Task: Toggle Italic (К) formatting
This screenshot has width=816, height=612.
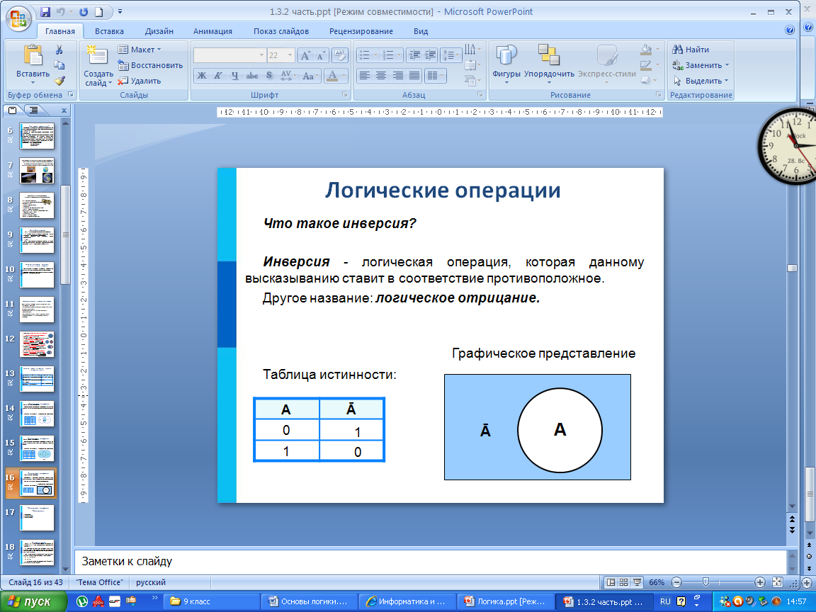Action: coord(218,76)
